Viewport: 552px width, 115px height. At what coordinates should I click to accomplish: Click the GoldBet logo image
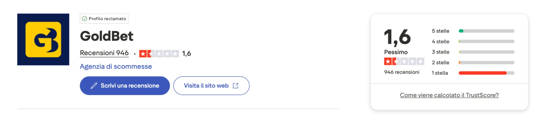click(43, 39)
